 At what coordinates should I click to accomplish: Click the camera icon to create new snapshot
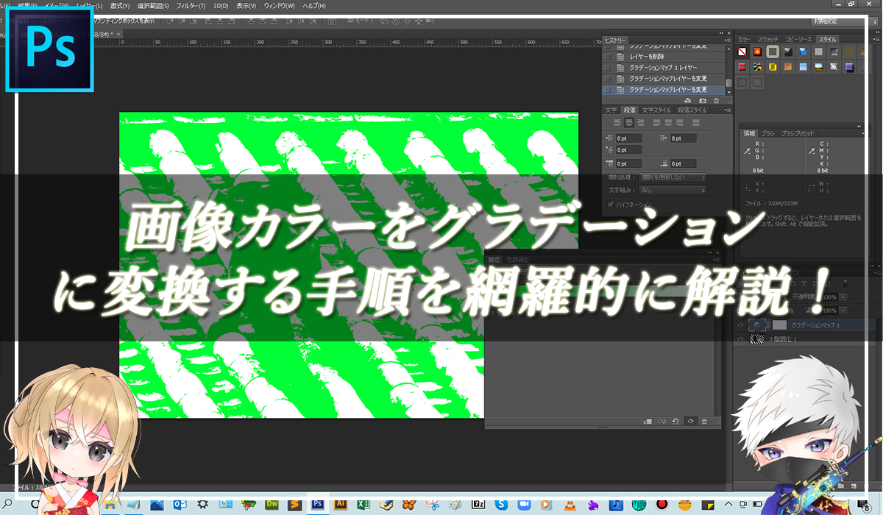click(702, 100)
